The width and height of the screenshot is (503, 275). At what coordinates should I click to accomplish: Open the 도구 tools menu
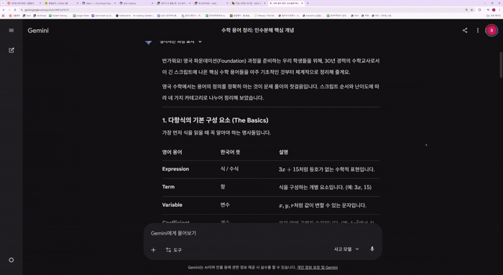tap(174, 250)
